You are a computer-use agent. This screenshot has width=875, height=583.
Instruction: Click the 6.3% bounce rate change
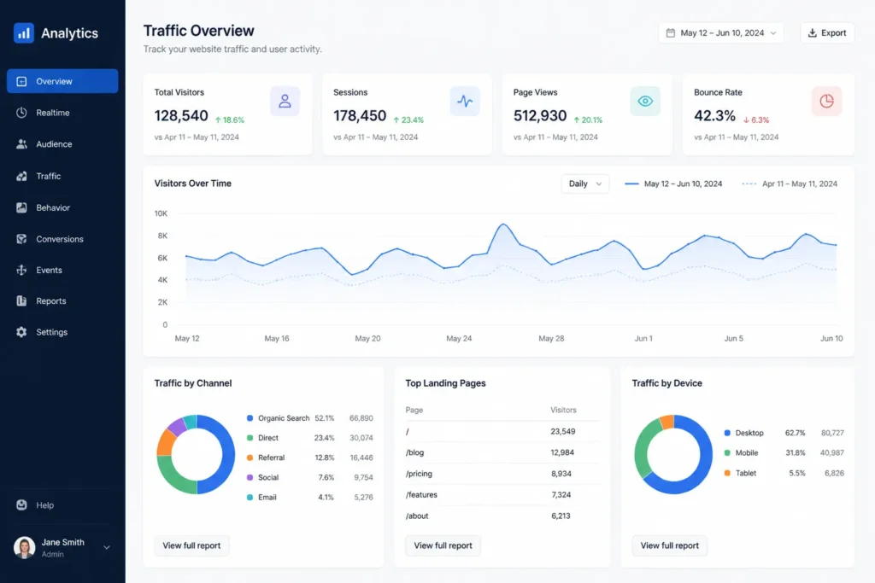point(756,120)
